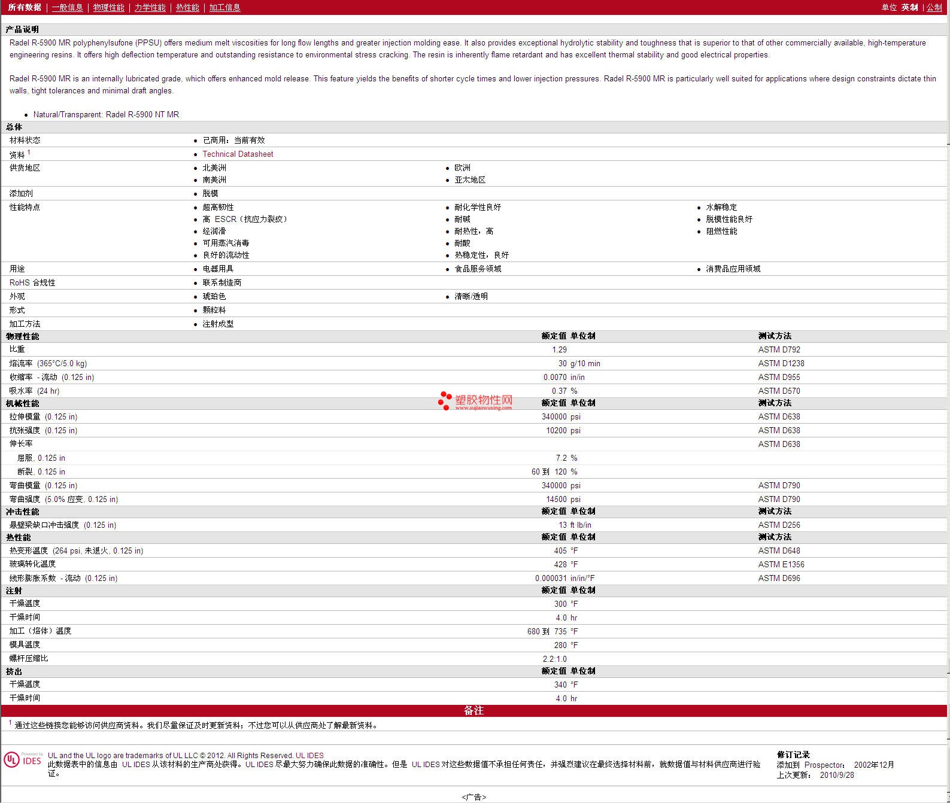Click UL IDES link before 尽最大努力
The width and height of the screenshot is (950, 803).
click(259, 764)
